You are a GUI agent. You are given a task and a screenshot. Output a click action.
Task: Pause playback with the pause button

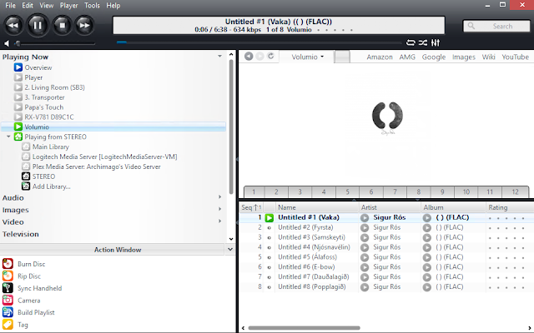38,25
